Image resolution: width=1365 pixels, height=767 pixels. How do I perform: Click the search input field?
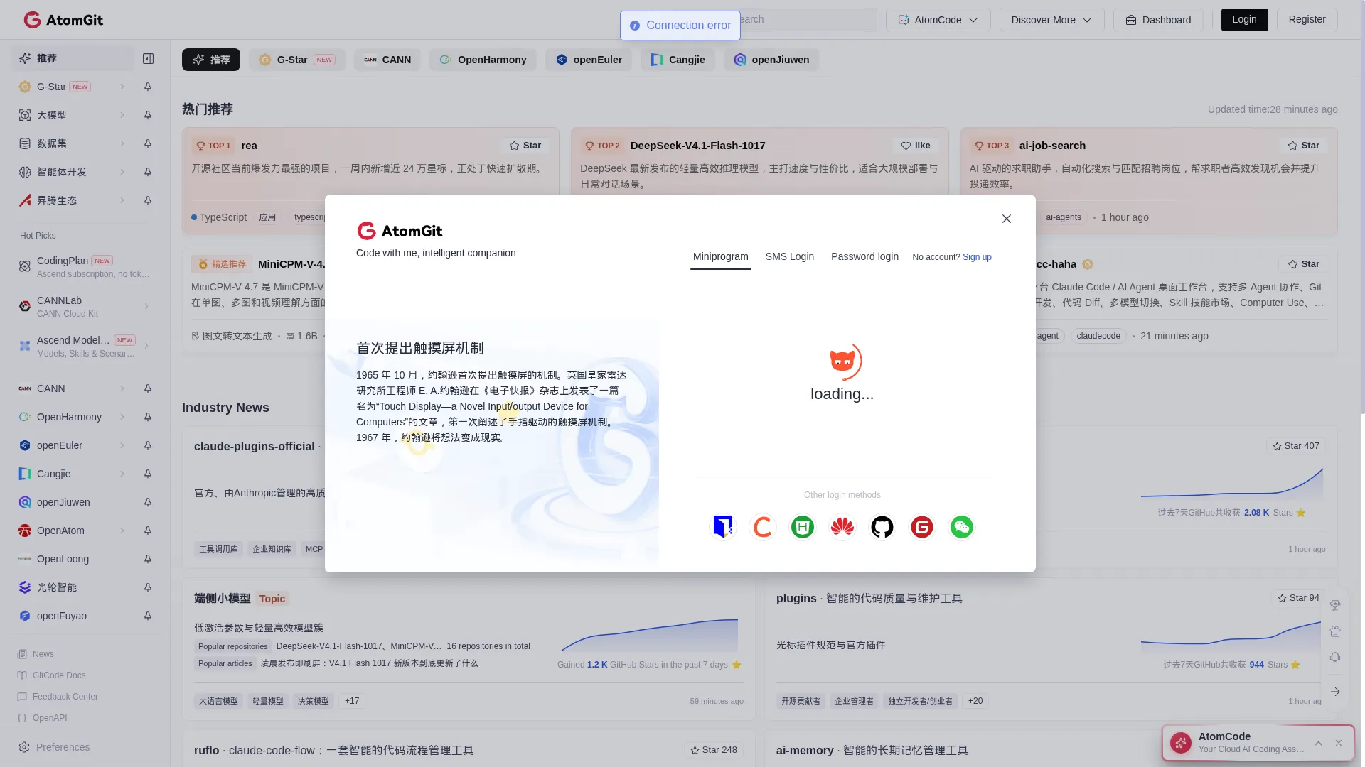(x=807, y=20)
